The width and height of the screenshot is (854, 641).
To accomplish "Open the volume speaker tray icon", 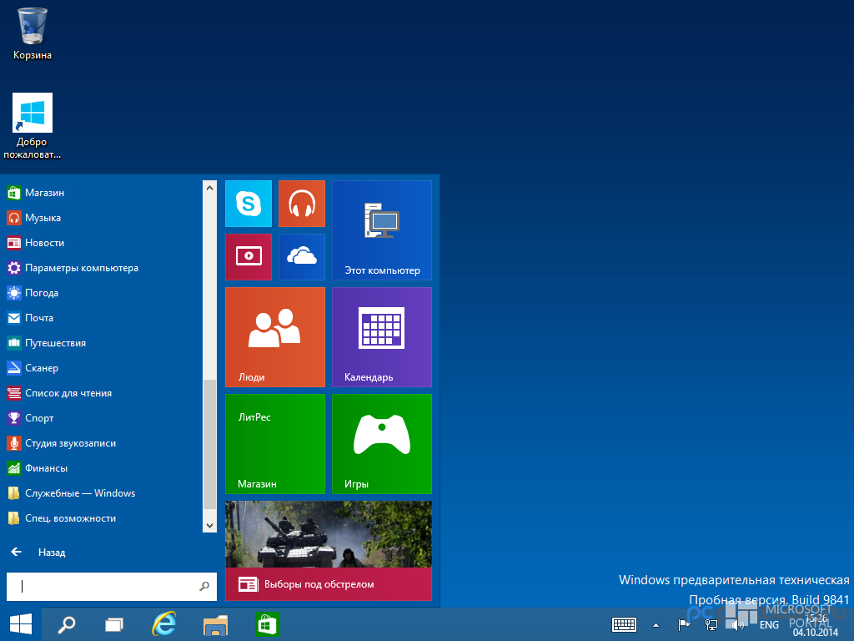I will [x=738, y=624].
